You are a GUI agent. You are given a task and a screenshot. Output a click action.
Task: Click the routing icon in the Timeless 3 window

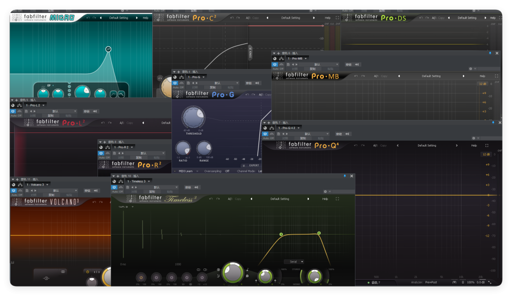click(x=121, y=181)
